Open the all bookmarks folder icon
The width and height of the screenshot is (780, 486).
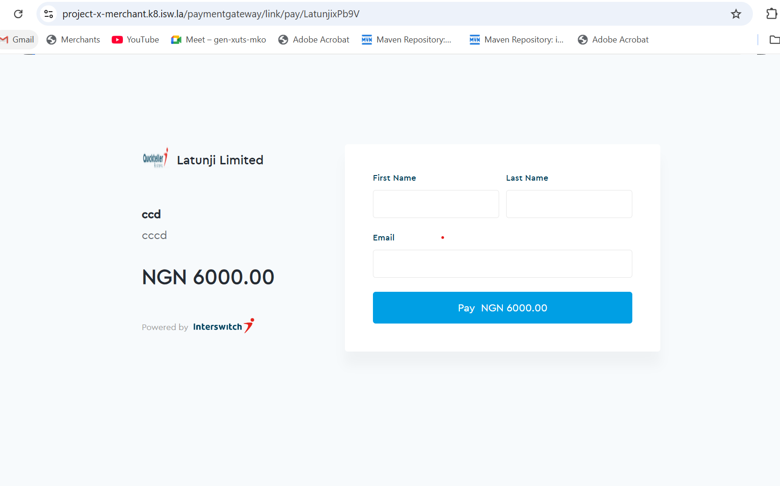tap(774, 40)
